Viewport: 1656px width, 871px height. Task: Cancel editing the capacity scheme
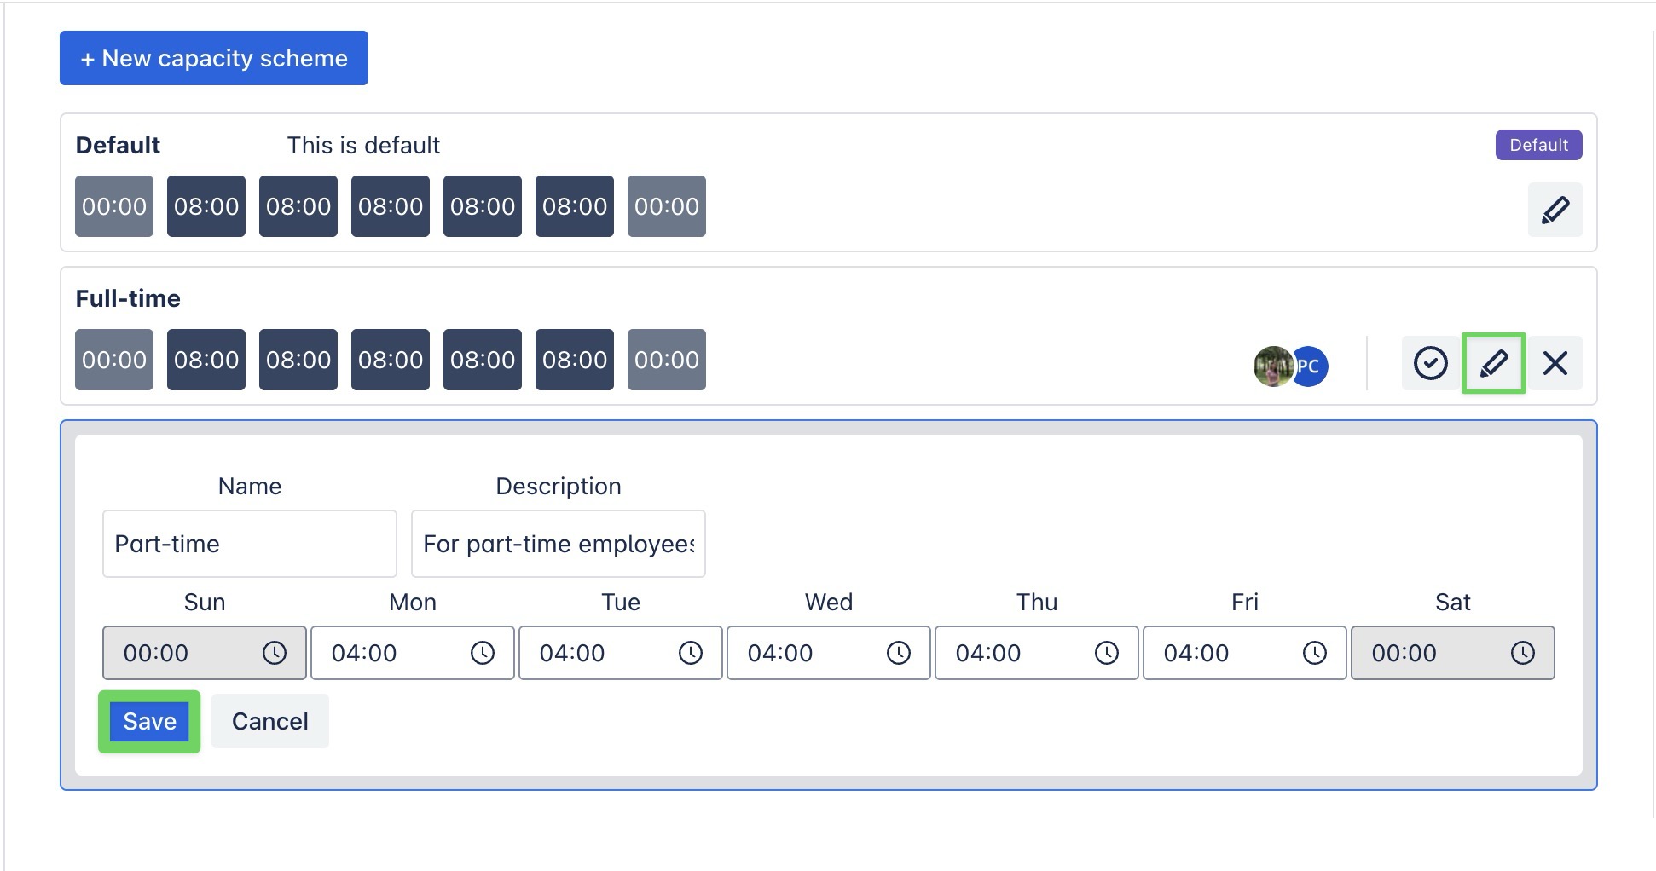pos(269,721)
